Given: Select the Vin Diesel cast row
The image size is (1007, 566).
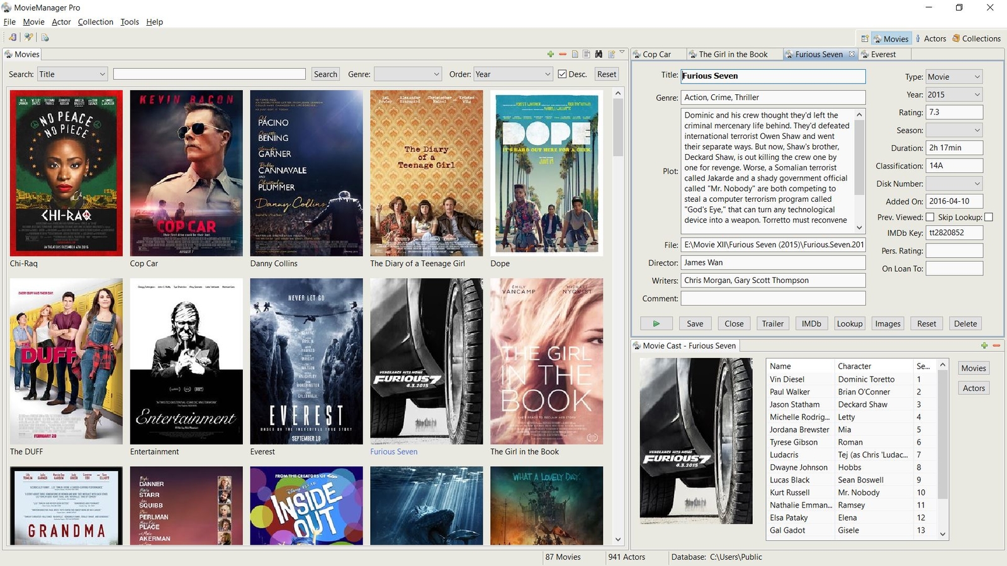Looking at the screenshot, I should 852,379.
